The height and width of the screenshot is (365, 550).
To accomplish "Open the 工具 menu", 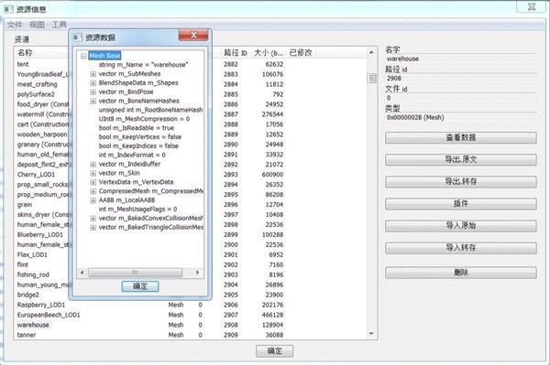I will pos(59,25).
